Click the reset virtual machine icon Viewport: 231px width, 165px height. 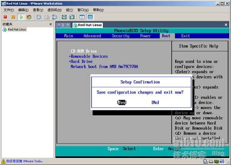tap(29, 17)
